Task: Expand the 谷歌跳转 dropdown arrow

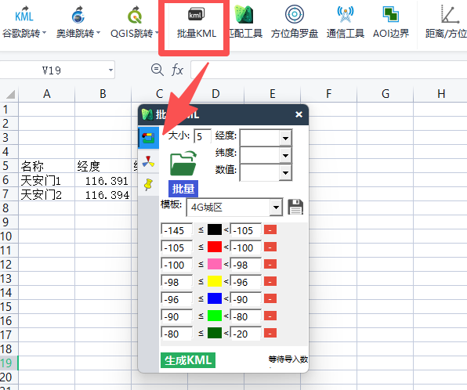Action: click(x=44, y=32)
